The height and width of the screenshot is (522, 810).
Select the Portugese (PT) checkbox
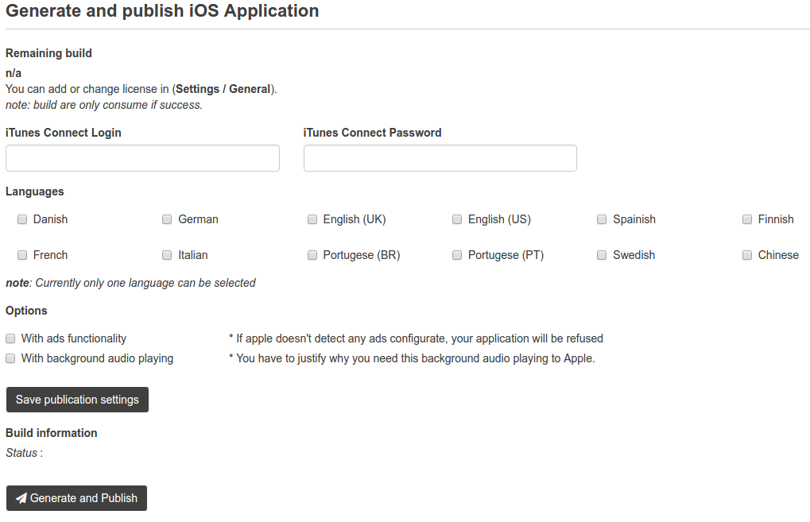tap(457, 255)
